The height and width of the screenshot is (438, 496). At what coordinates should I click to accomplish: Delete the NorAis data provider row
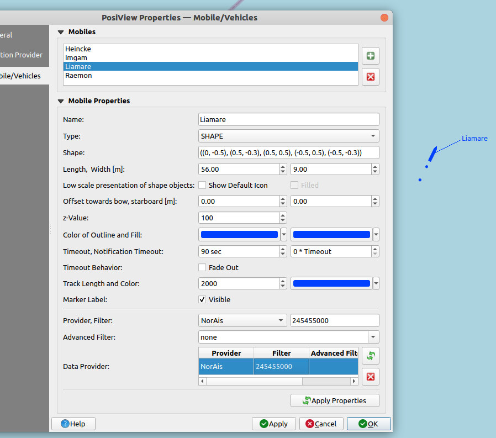[x=370, y=377]
